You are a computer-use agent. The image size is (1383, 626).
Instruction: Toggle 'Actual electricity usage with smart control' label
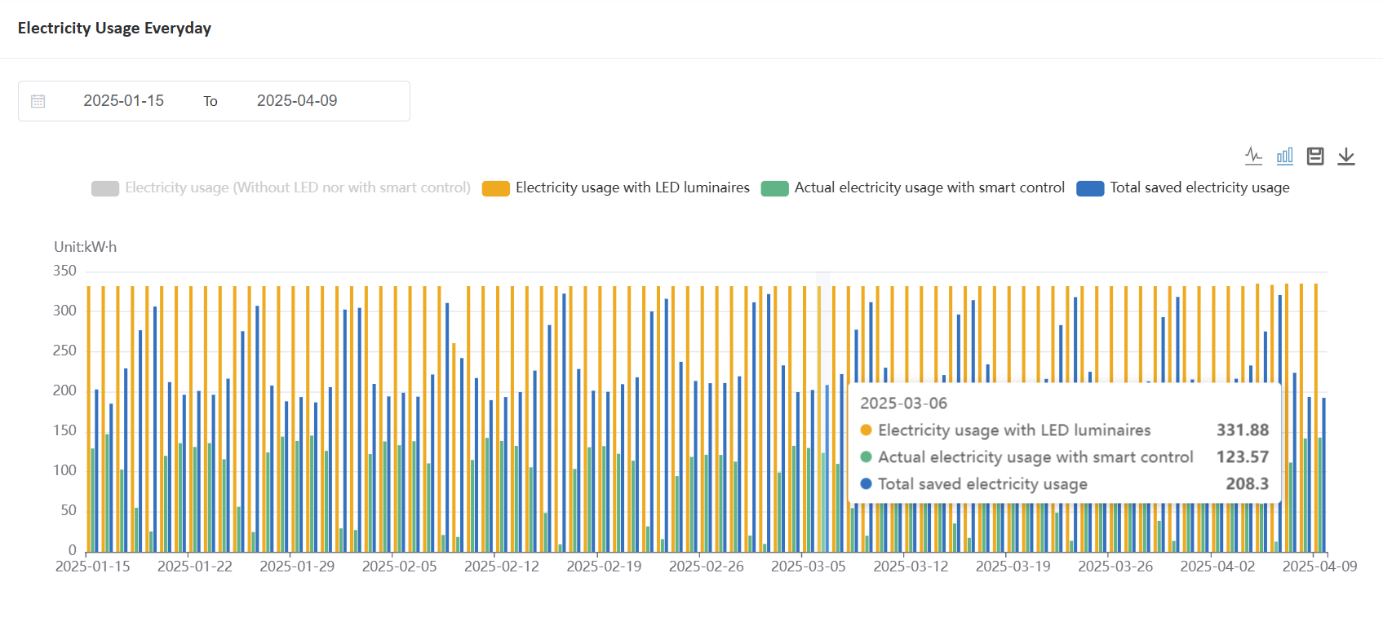click(929, 187)
